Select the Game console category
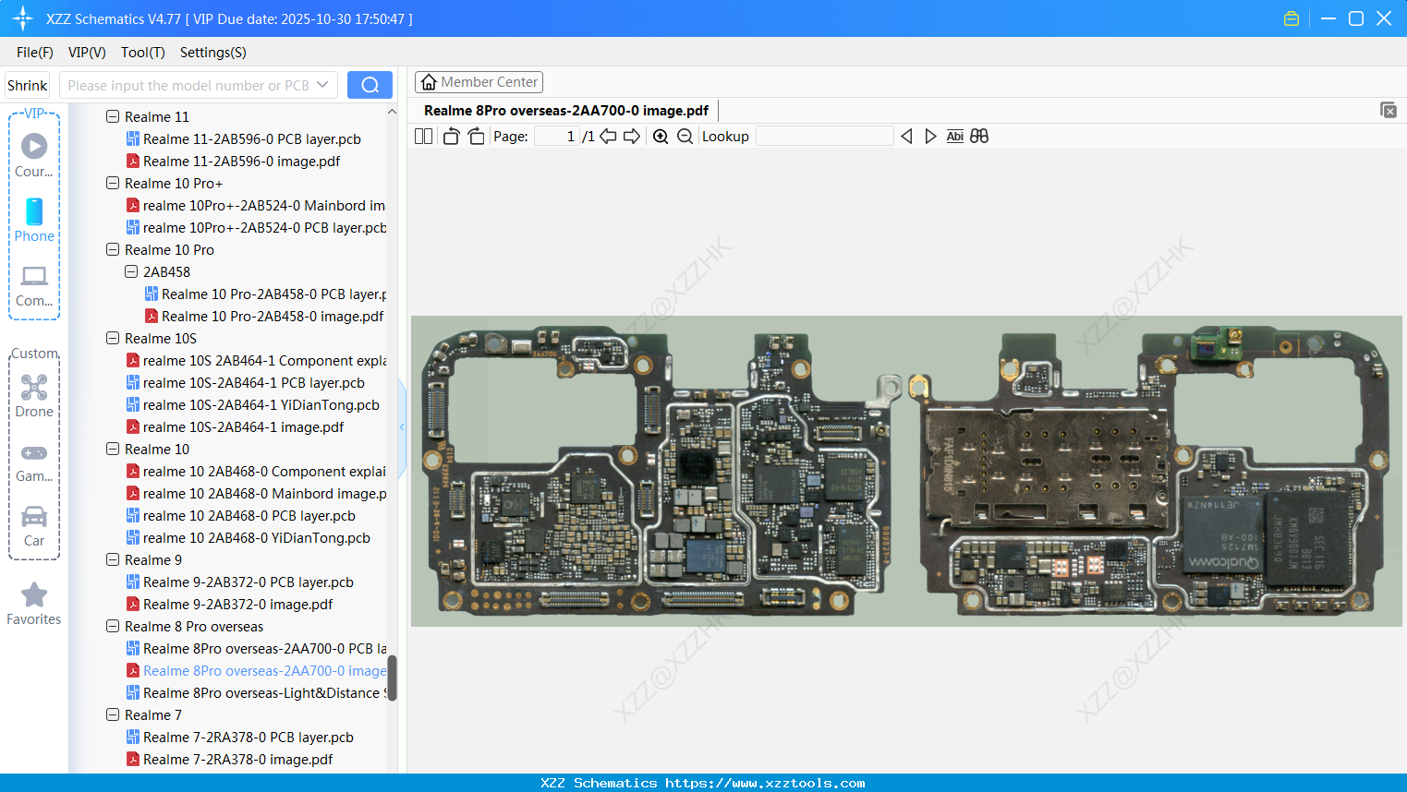 (x=34, y=462)
